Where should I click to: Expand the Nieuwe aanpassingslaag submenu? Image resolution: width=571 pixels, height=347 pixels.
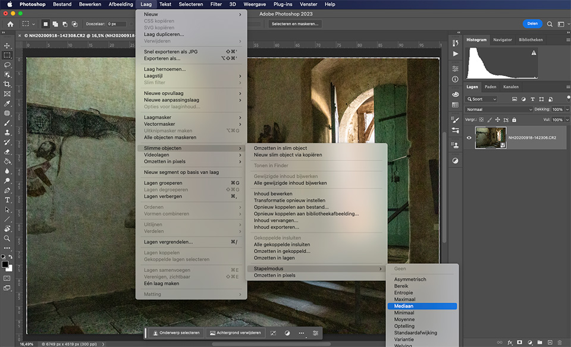(191, 100)
